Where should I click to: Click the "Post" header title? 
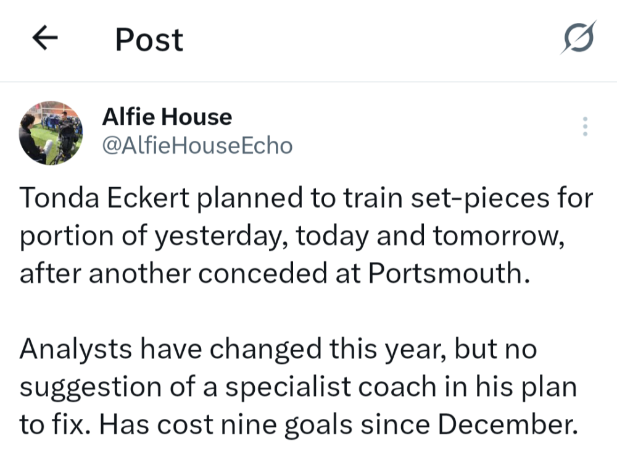149,40
